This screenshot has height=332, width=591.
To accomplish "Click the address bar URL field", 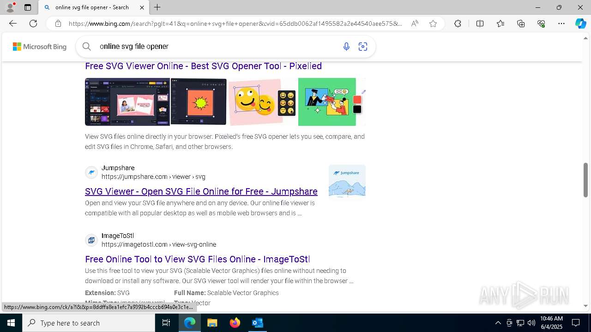I will pyautogui.click(x=235, y=24).
